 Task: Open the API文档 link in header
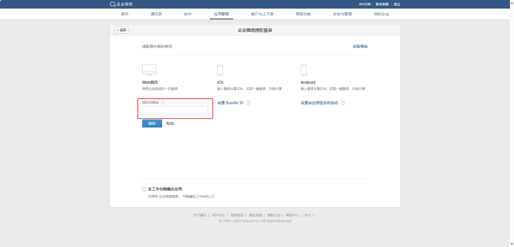click(365, 4)
